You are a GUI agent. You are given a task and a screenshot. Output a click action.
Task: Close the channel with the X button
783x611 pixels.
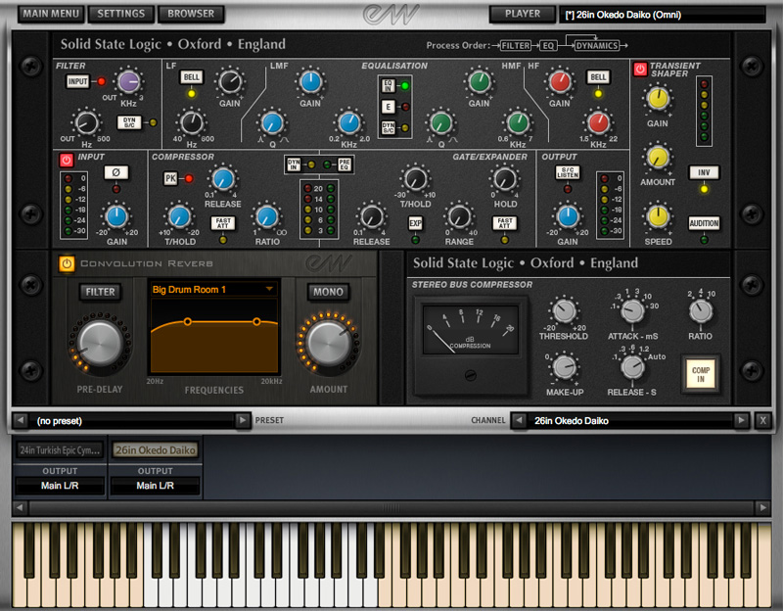[763, 421]
